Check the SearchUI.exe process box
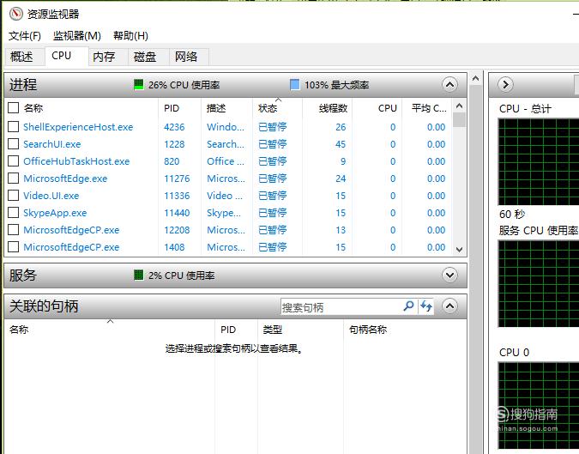Image resolution: width=579 pixels, height=454 pixels. pos(13,143)
